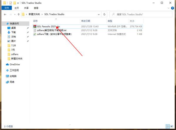
Task: Sort by the 修改日期 column header
Action: click(86, 21)
